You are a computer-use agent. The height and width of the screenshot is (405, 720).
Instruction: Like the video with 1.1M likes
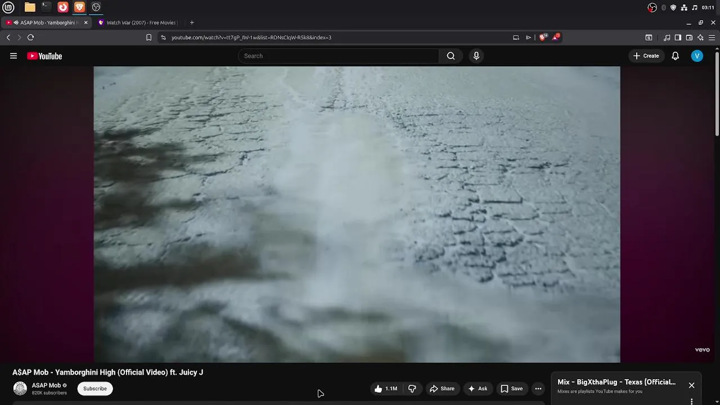coord(386,389)
